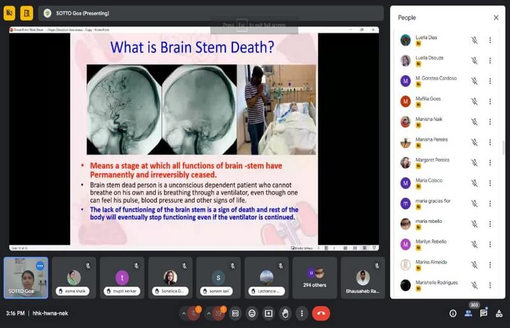The image size is (510, 328).
Task: Expand audio settings arrow beside microphone
Action: pyautogui.click(x=184, y=313)
